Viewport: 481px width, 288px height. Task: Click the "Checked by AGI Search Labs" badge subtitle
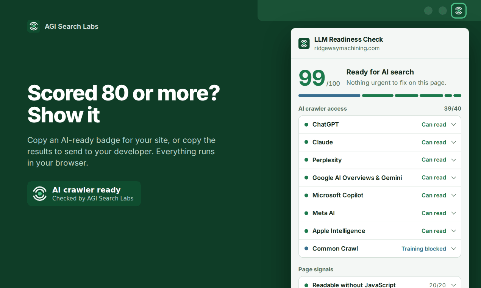point(93,198)
